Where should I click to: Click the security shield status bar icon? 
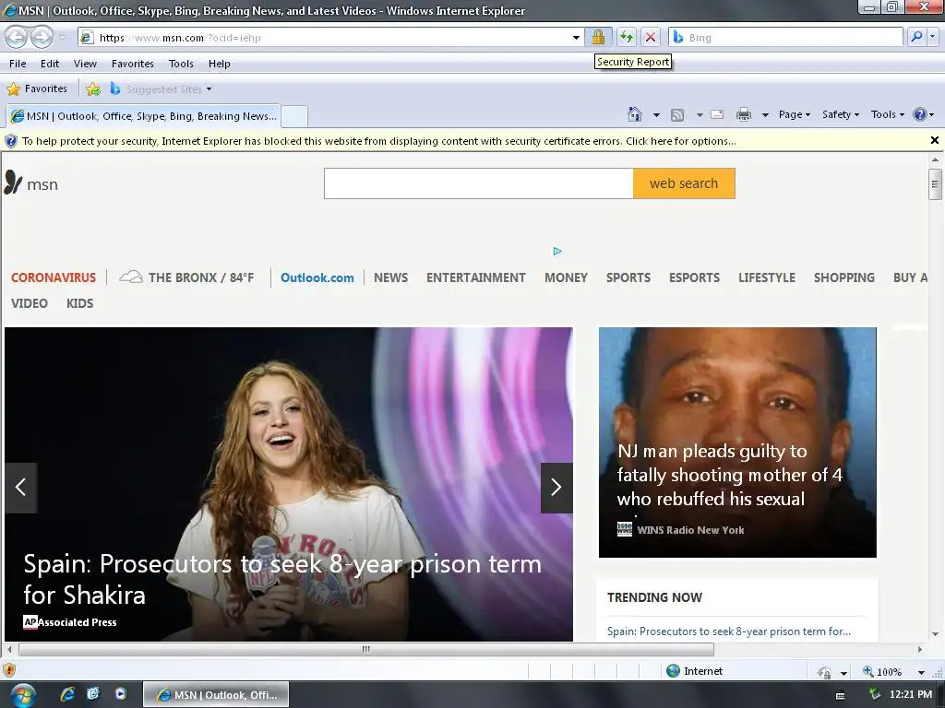(x=9, y=670)
